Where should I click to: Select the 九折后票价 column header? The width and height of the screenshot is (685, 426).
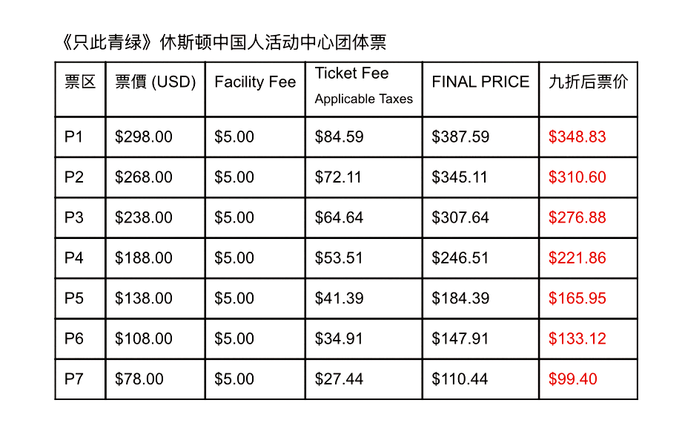tap(588, 82)
